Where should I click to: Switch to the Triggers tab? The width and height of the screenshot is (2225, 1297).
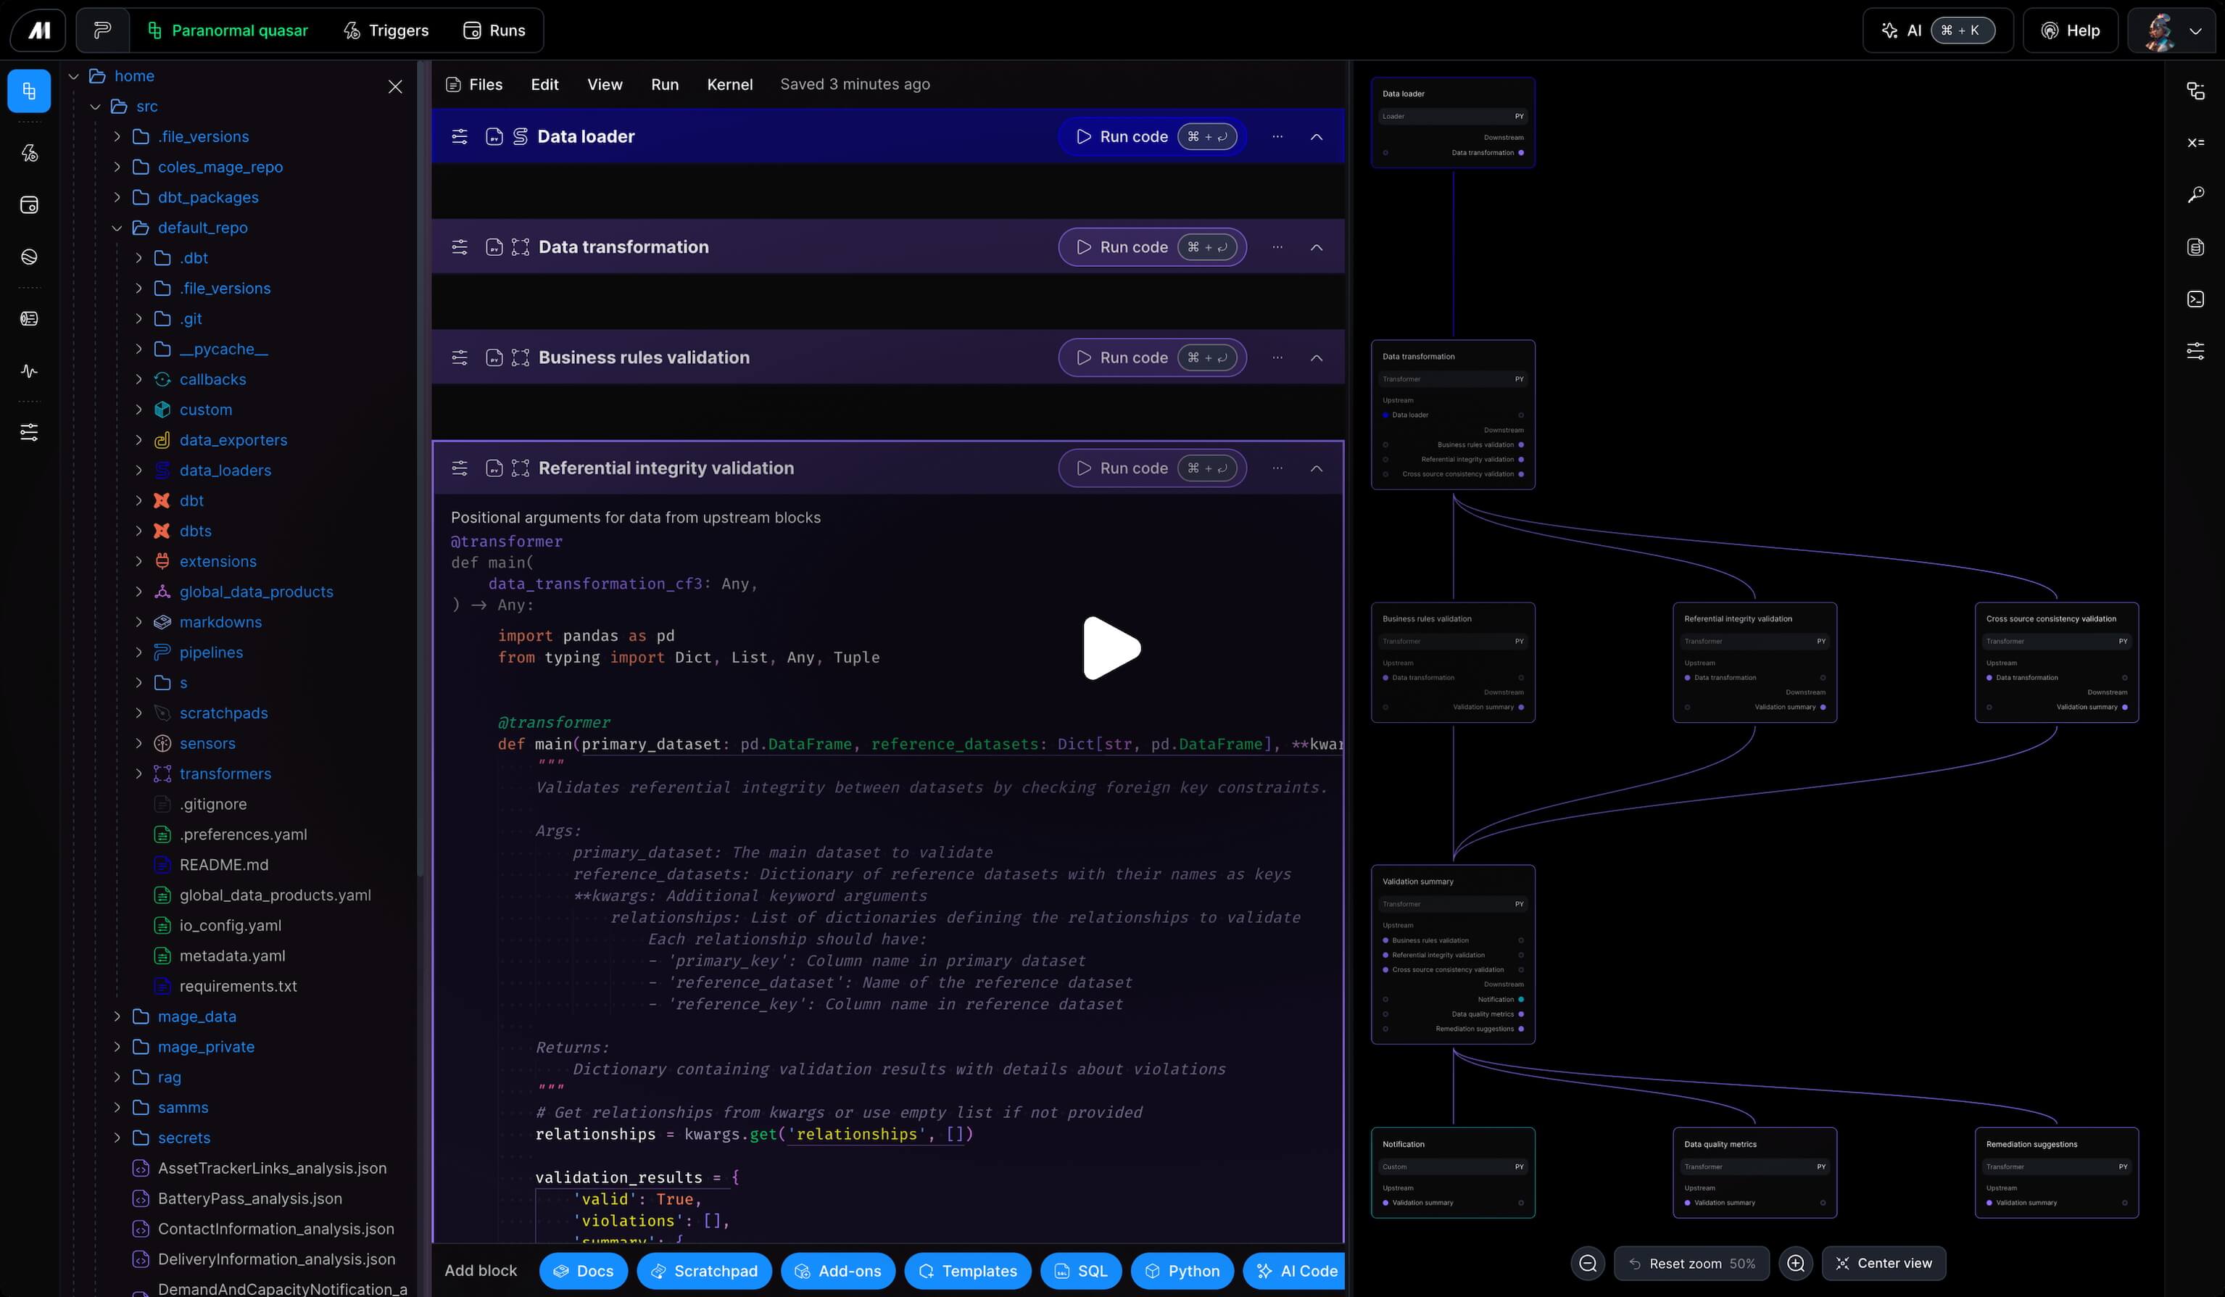[386, 31]
